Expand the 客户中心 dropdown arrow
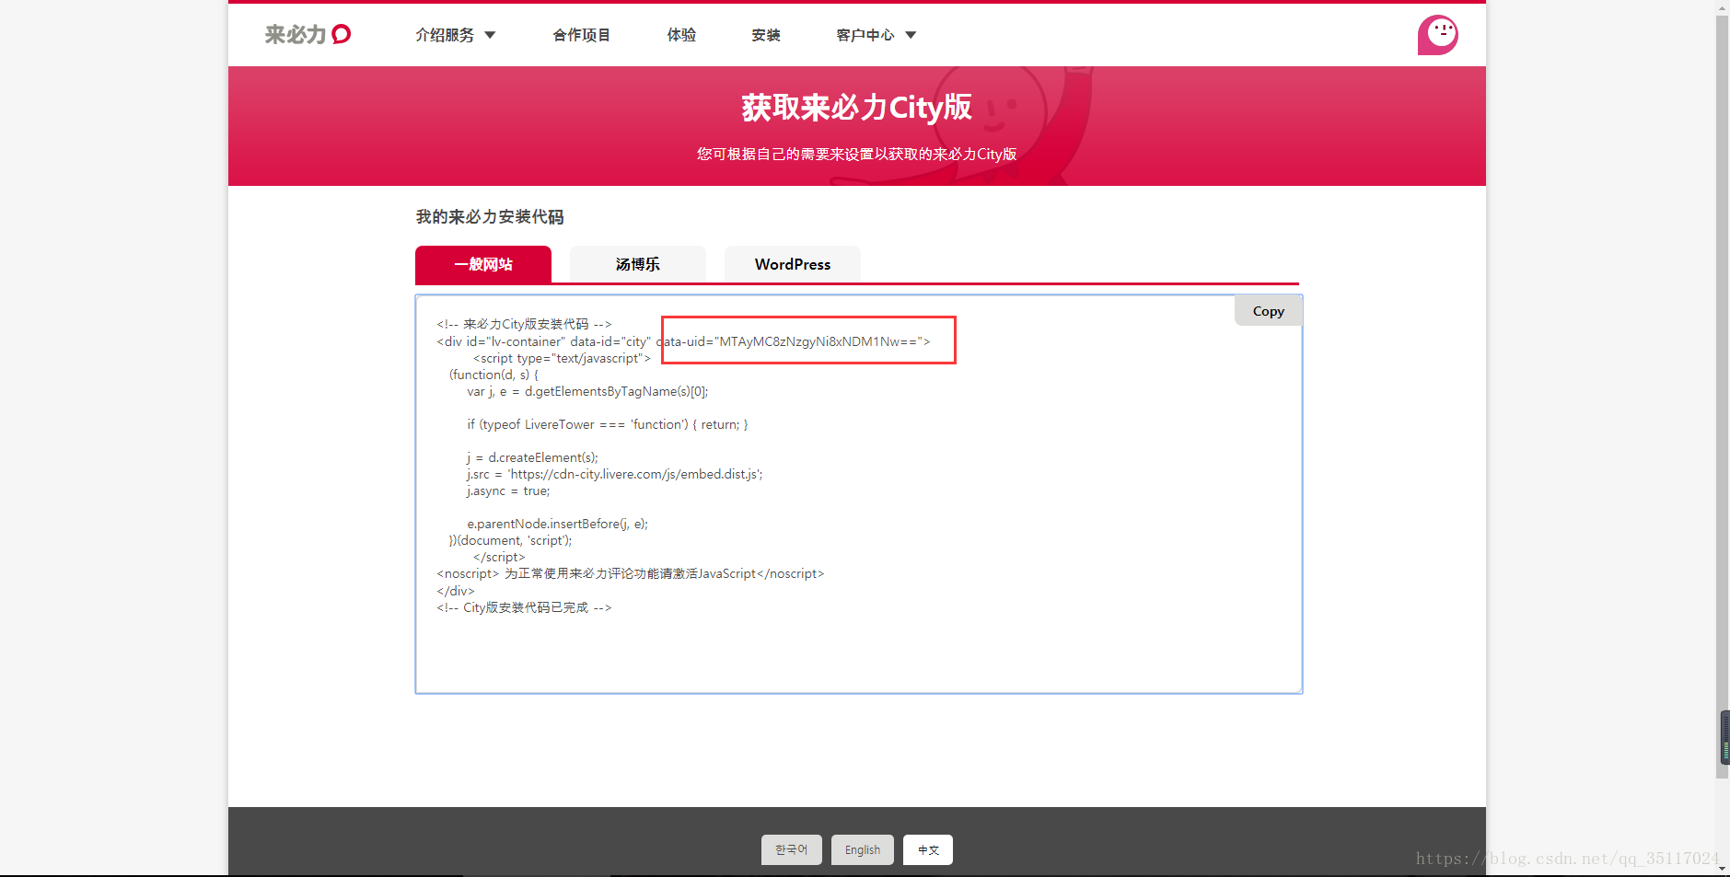 pos(911,35)
